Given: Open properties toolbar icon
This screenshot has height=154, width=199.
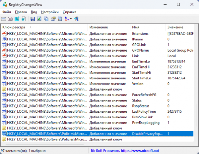Looking at the screenshot, I should (x=53, y=19).
